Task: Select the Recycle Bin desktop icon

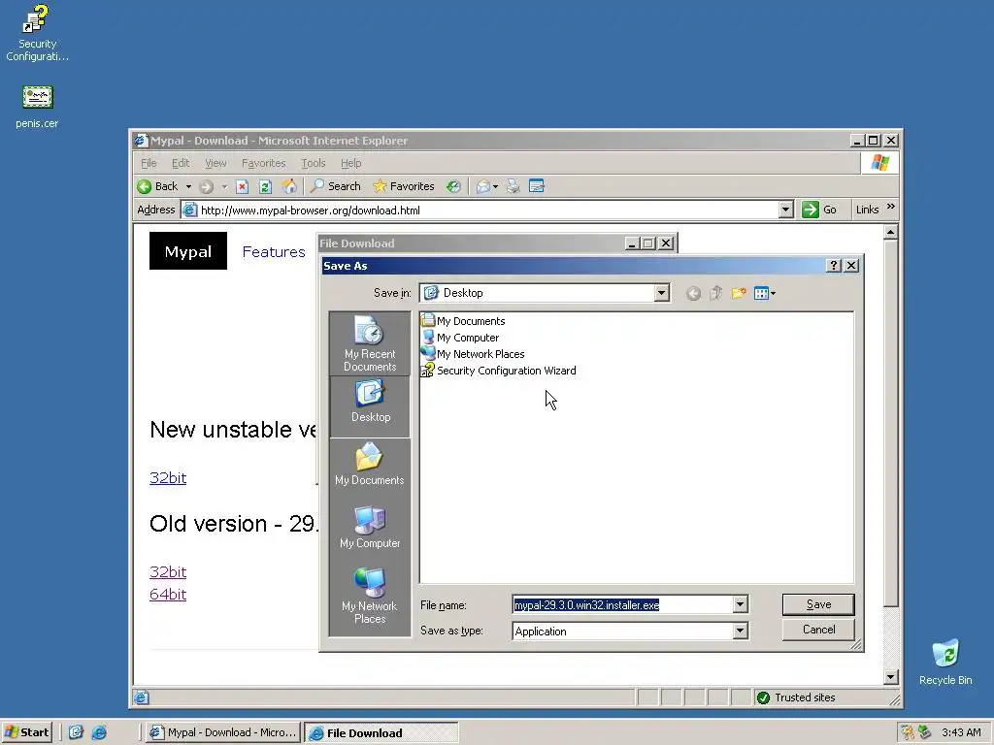Action: tap(945, 662)
